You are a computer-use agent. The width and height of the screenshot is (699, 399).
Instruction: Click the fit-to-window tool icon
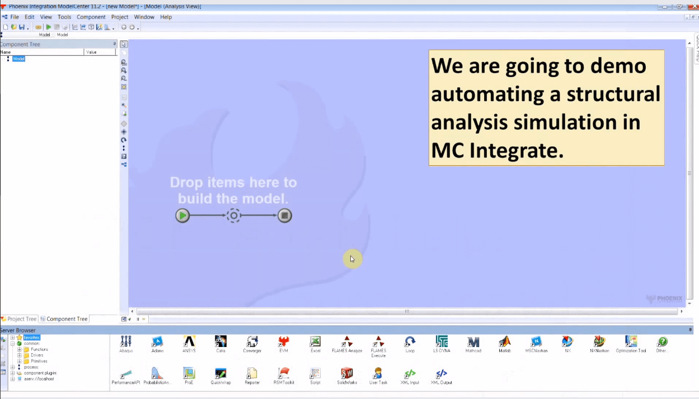click(124, 87)
